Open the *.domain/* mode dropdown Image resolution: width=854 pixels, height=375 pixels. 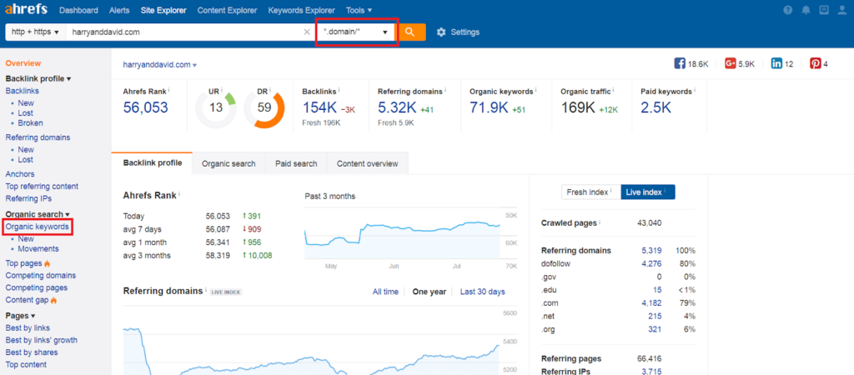(357, 32)
